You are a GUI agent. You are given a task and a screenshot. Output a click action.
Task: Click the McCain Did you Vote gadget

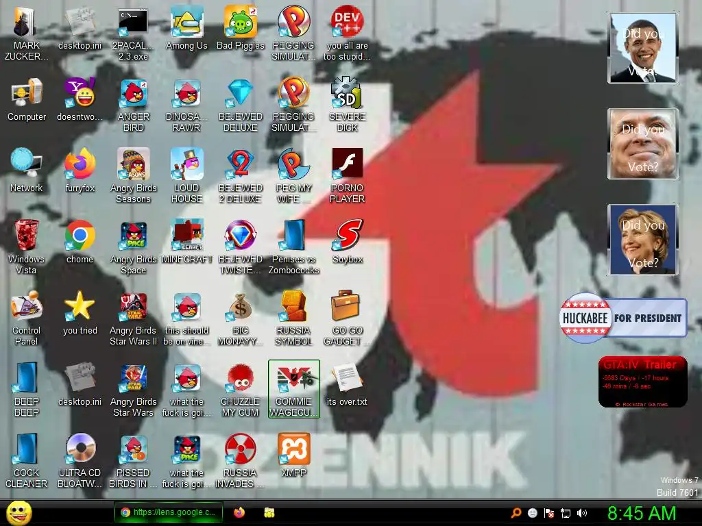click(643, 144)
